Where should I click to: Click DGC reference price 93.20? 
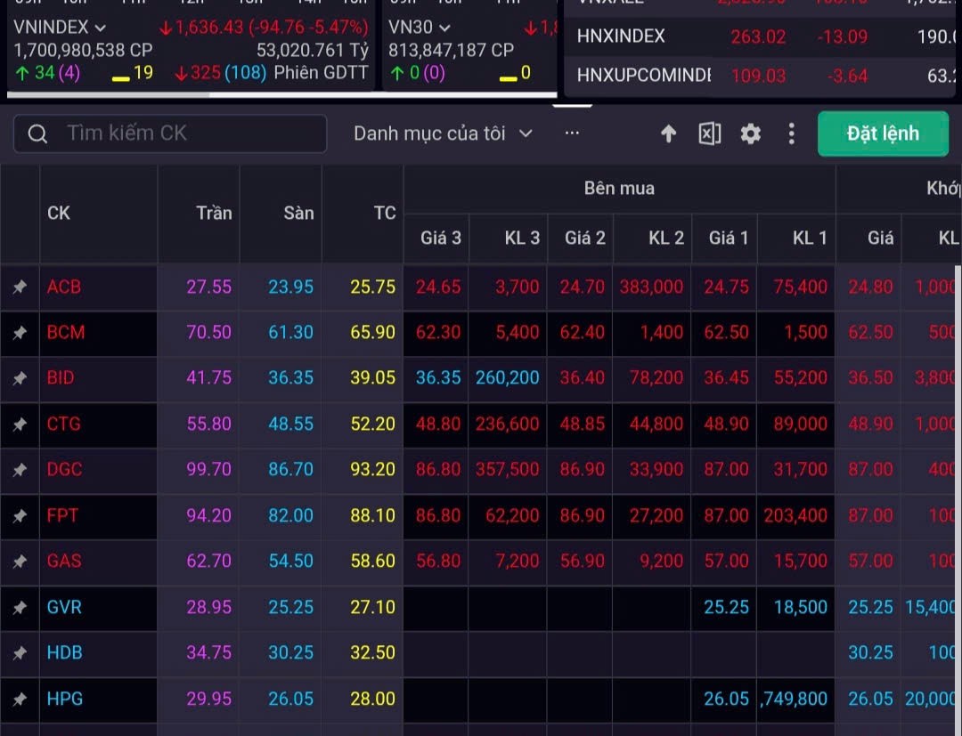(373, 470)
